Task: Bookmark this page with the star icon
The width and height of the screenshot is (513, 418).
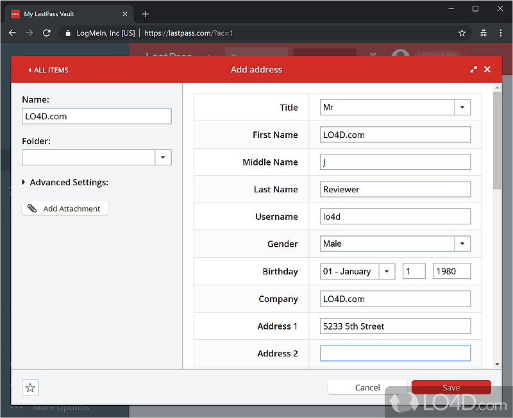Action: click(x=462, y=33)
